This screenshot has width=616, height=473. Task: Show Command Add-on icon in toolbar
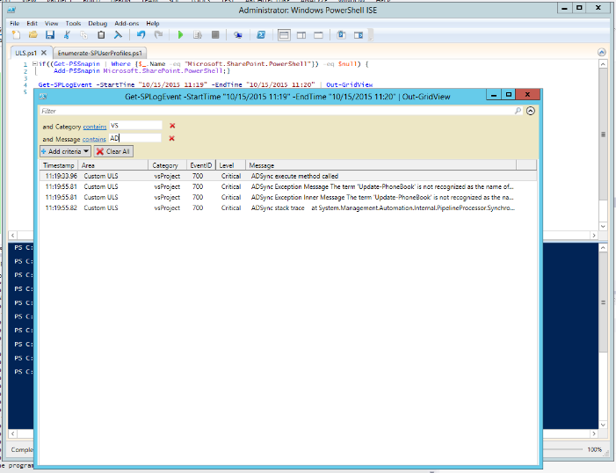[x=359, y=35]
